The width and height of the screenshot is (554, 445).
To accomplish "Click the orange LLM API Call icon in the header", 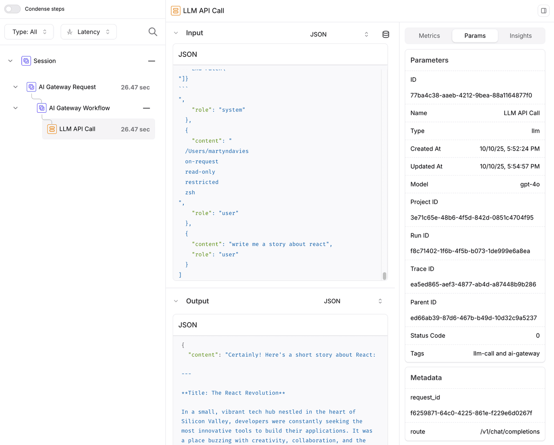I will tap(175, 10).
